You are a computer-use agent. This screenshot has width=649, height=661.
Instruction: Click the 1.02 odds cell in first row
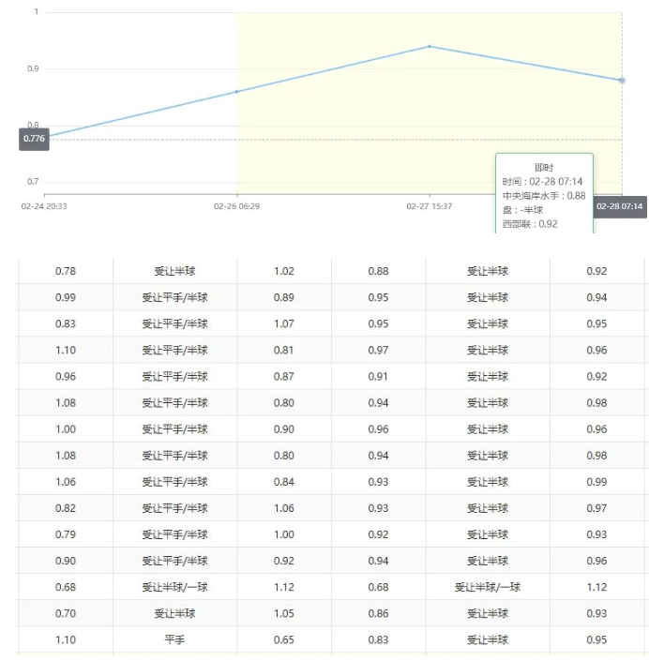pyautogui.click(x=283, y=271)
